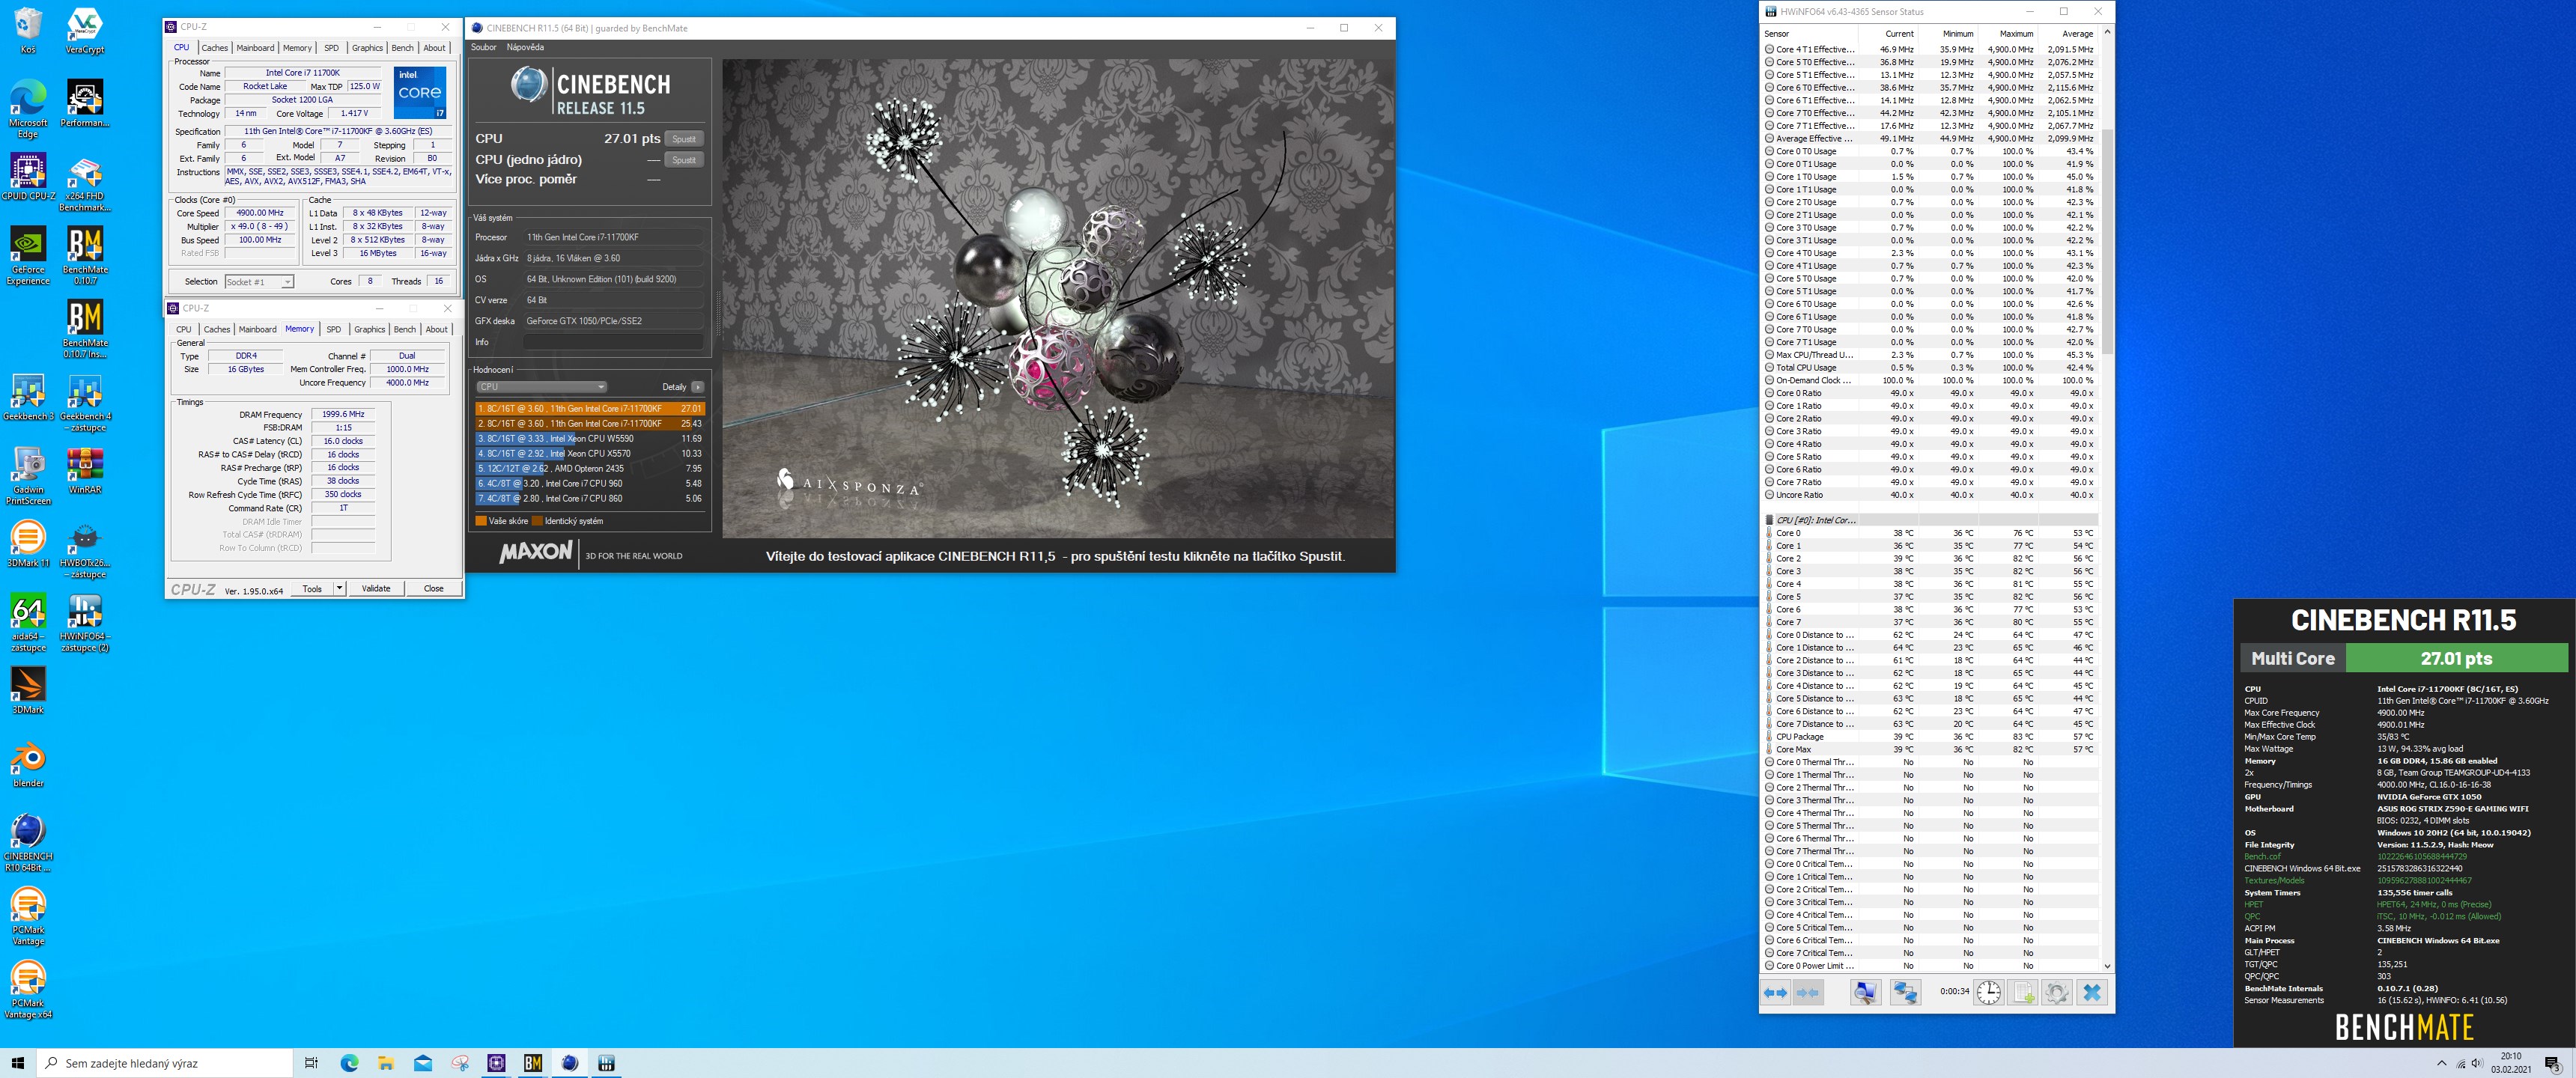2576x1078 pixels.
Task: Click the volume speaker tray icon
Action: pos(2476,1063)
